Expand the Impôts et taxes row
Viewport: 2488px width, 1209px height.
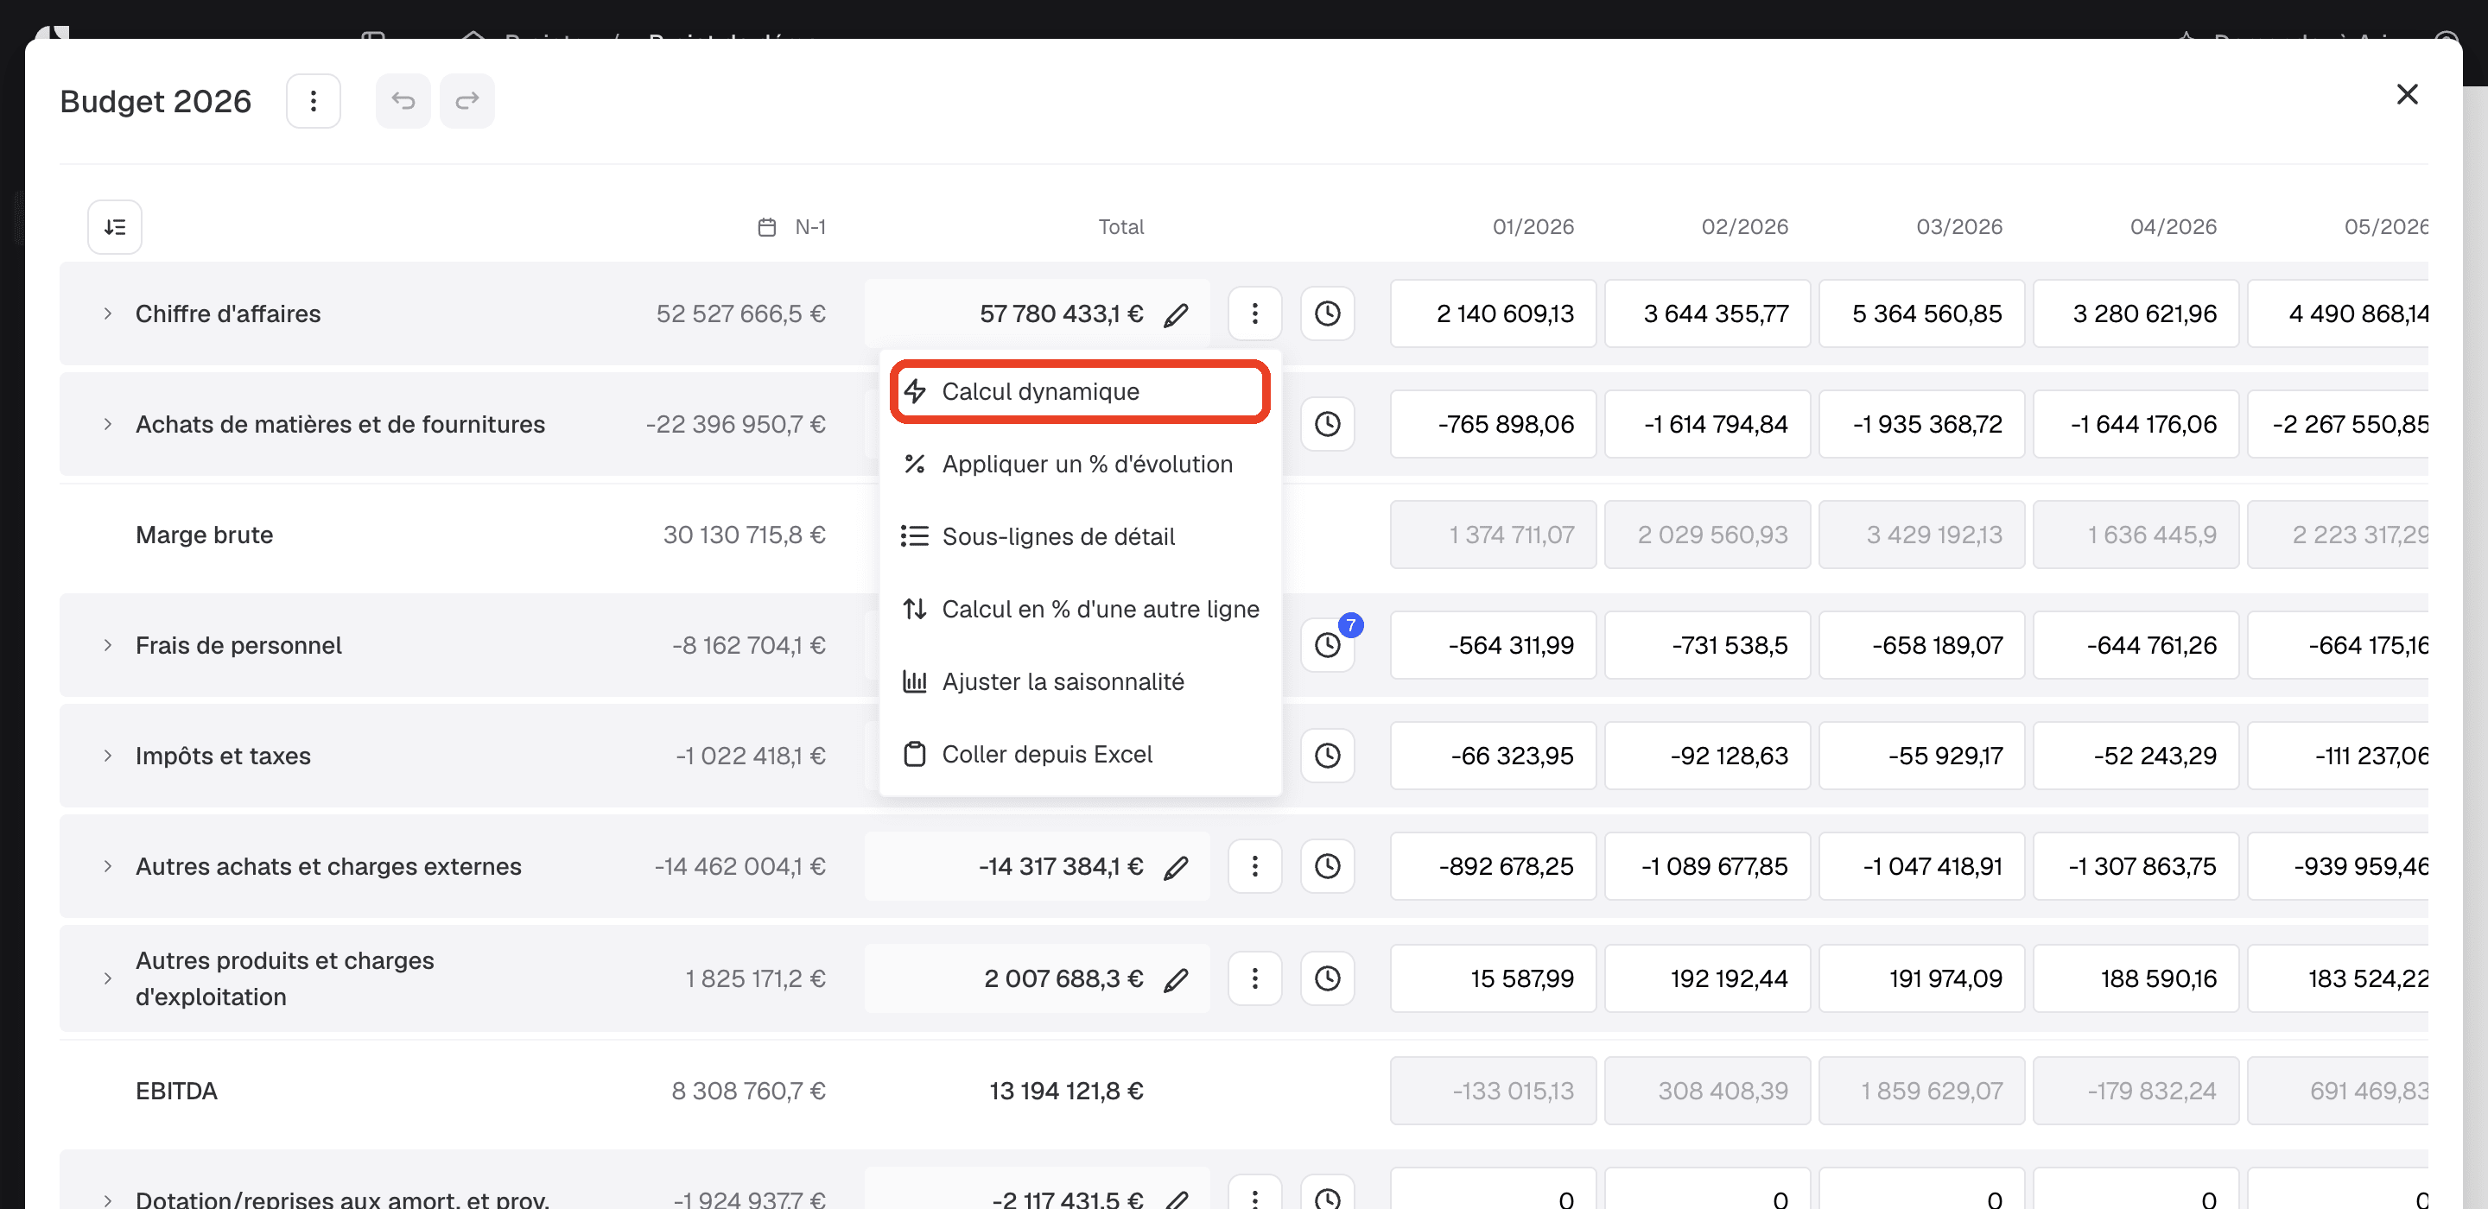(x=107, y=755)
